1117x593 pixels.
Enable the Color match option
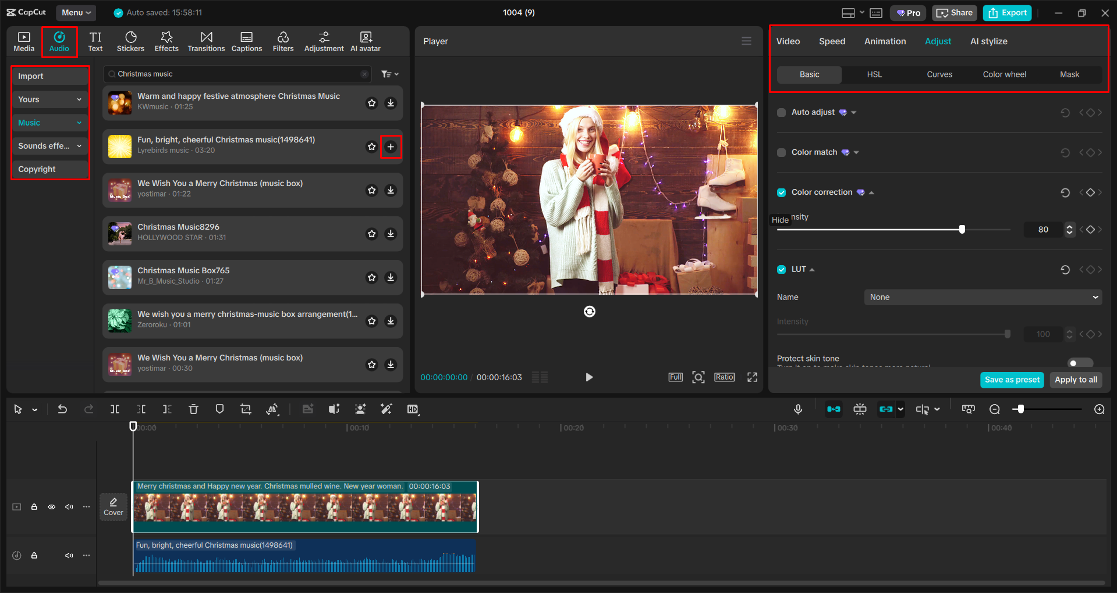coord(781,152)
